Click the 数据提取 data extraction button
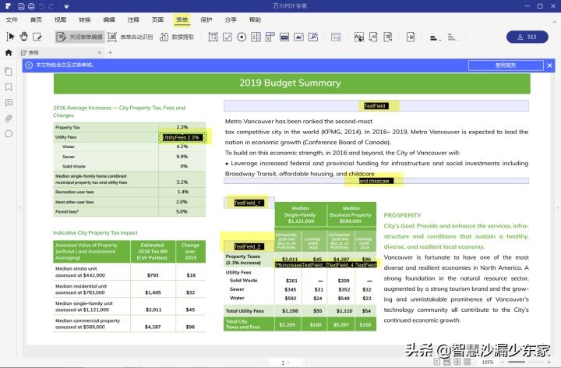This screenshot has width=561, height=368. (177, 37)
